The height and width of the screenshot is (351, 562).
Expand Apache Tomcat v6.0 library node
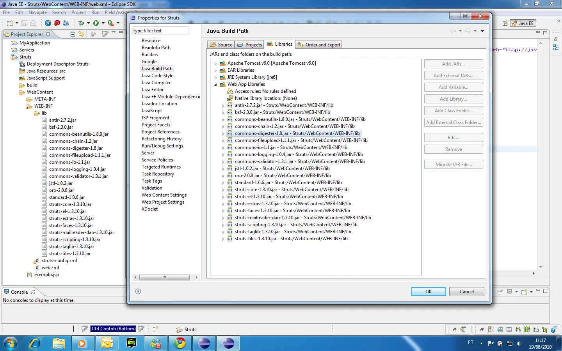point(215,63)
